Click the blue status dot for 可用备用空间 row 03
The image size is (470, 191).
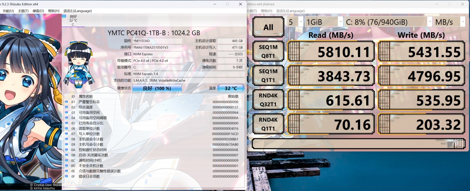[x=67, y=112]
